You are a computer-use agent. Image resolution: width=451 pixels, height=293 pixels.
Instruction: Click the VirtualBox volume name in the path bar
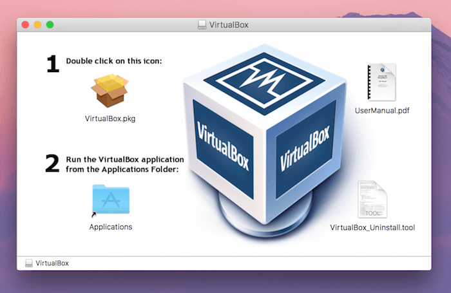click(x=52, y=263)
